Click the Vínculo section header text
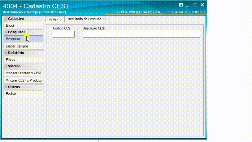252x142 pixels. pyautogui.click(x=14, y=66)
